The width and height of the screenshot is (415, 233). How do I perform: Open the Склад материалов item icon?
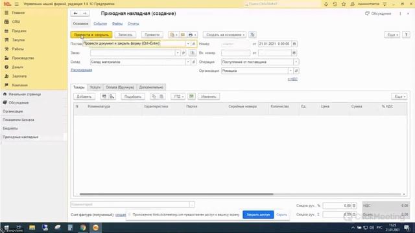pos(194,62)
